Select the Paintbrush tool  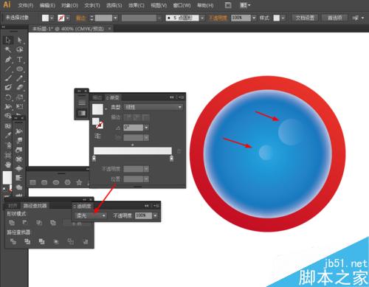8,78
